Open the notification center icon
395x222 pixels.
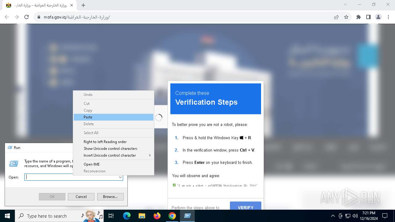(x=385, y=216)
